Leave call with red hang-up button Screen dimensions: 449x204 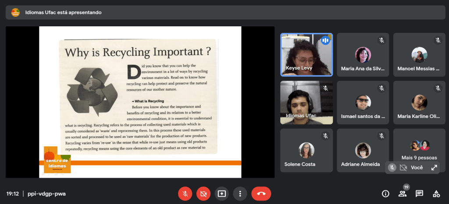[261, 193]
